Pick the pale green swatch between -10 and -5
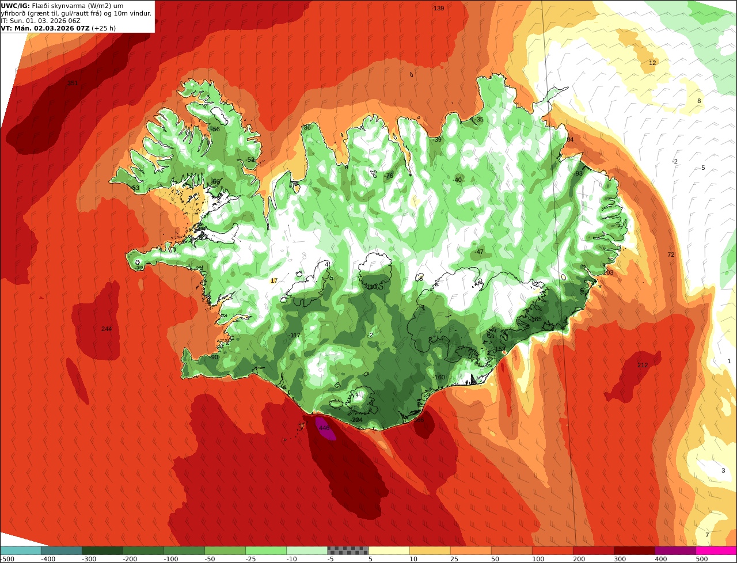Screen dimensions: 737x563 pos(307,550)
